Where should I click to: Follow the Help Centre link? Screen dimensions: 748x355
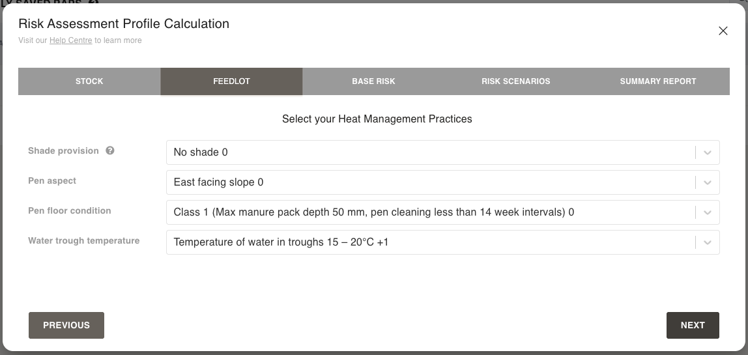click(71, 40)
